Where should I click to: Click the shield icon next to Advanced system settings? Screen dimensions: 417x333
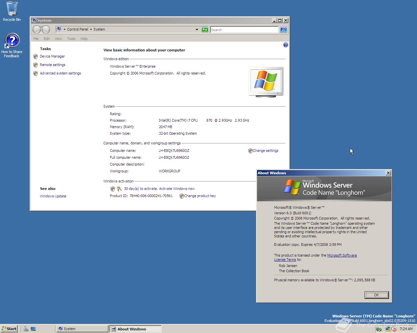point(36,73)
